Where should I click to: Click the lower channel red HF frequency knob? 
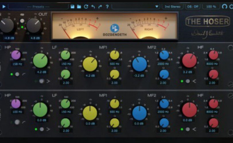pos(213,104)
